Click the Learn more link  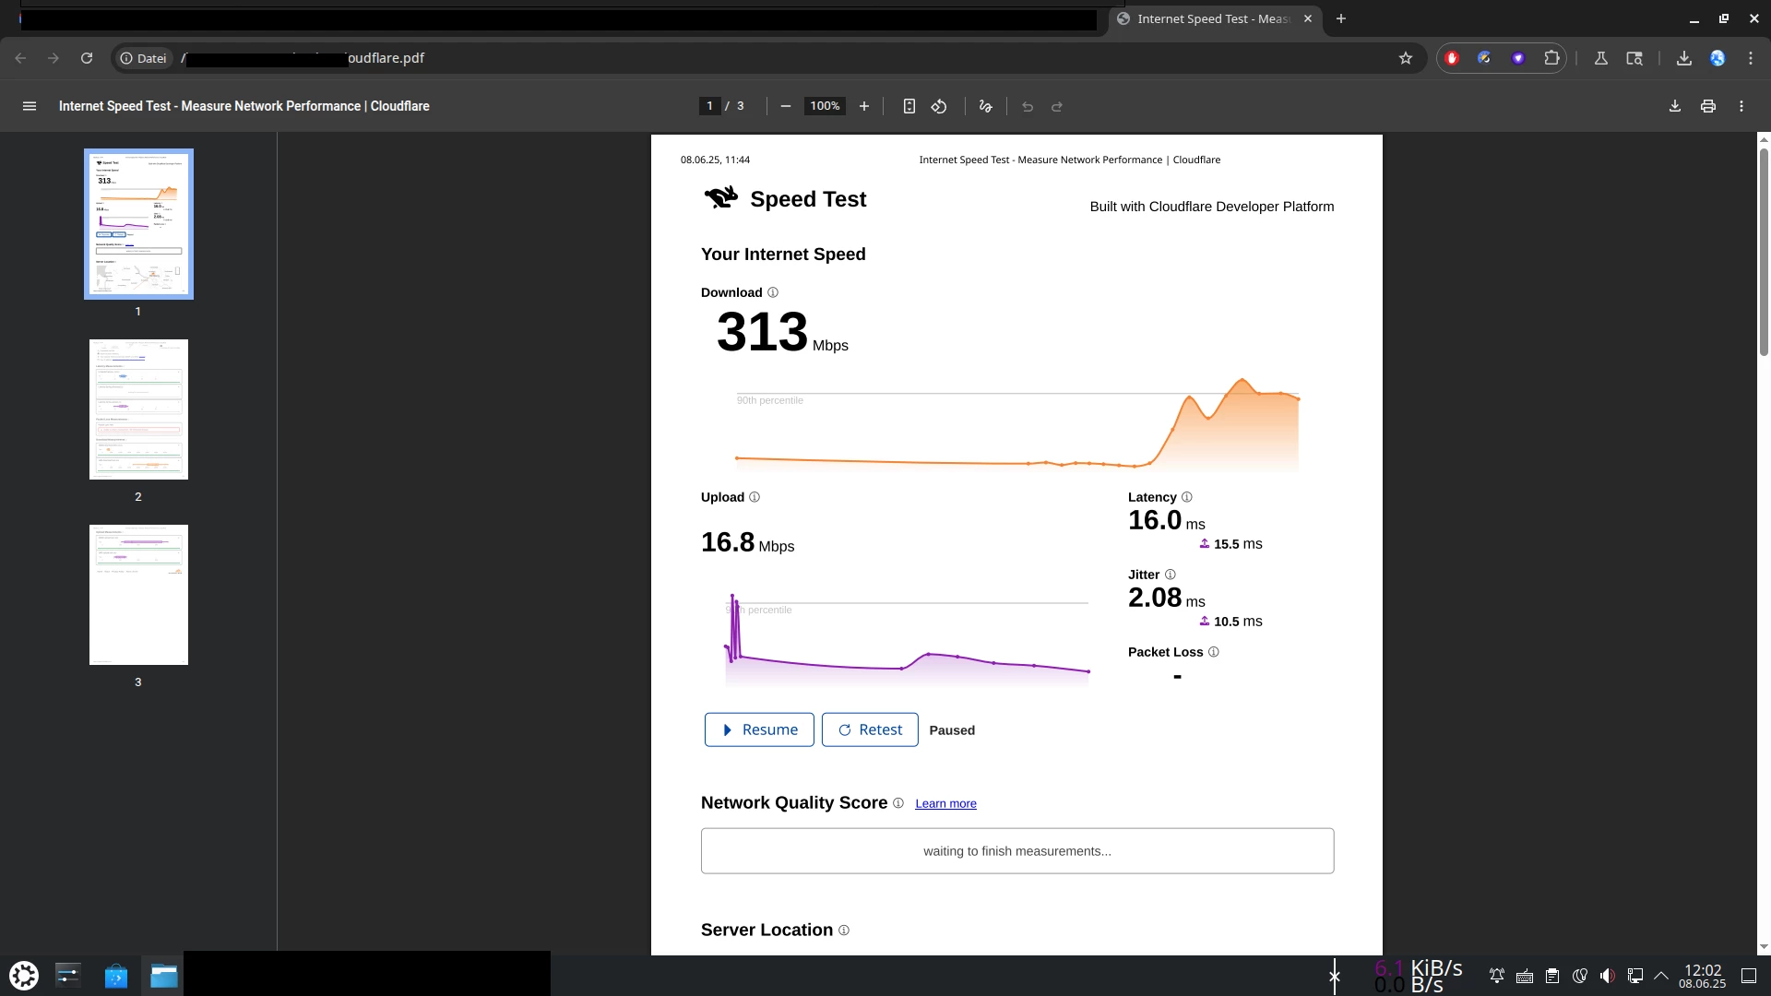(x=945, y=804)
